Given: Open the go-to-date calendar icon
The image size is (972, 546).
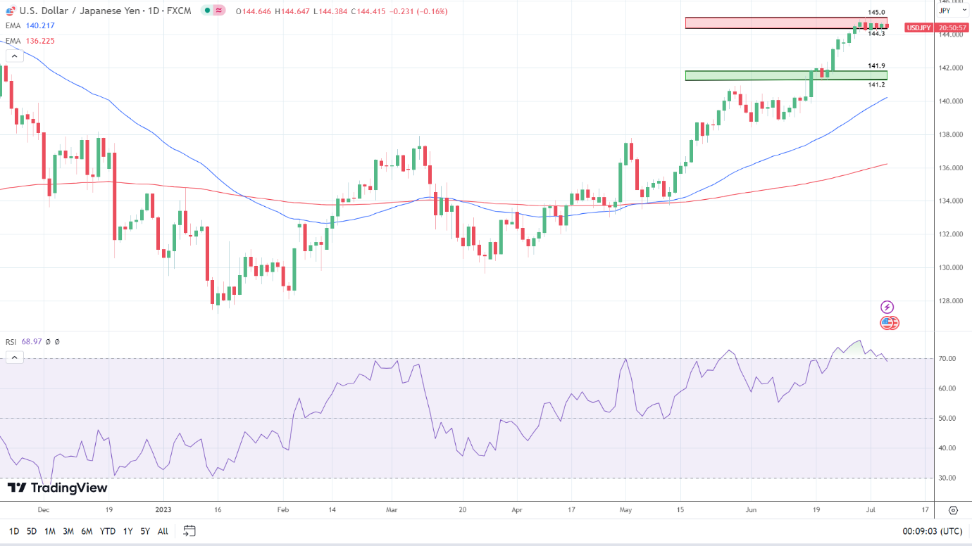Looking at the screenshot, I should pyautogui.click(x=189, y=531).
